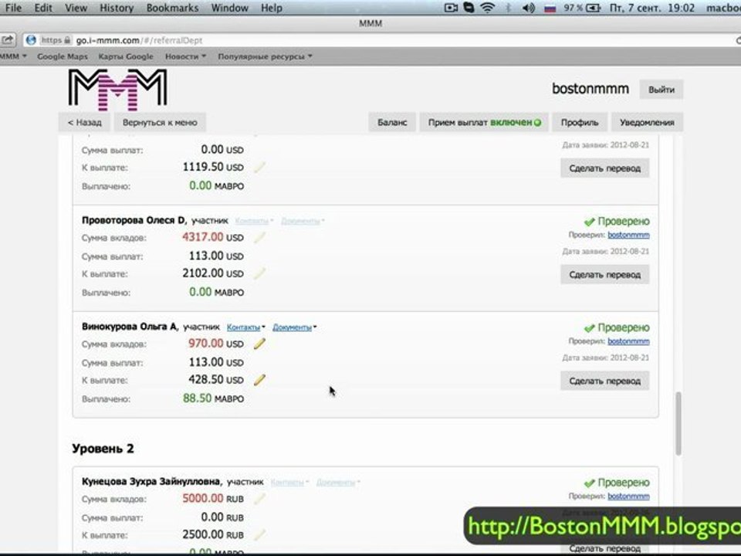Open the Bookmarks menu

[172, 8]
